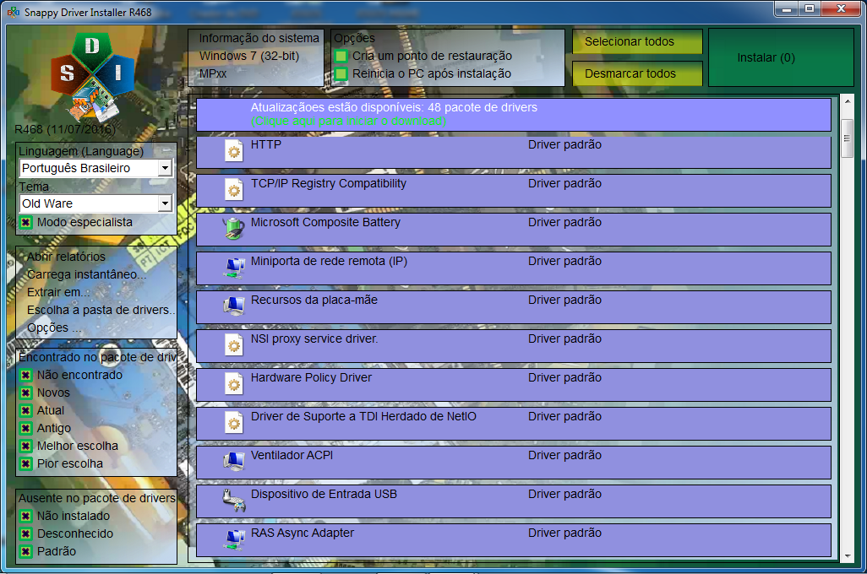Viewport: 867px width, 574px height.
Task: Click the Snappy Driver Installer title bar icon
Action: tap(14, 12)
